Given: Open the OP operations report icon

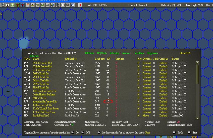Looking at the screenshot, I should click(63, 5).
